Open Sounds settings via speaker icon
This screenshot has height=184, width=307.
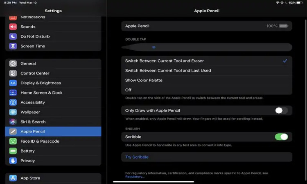(13, 27)
